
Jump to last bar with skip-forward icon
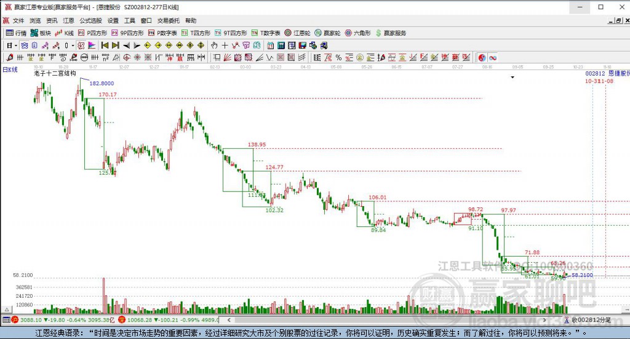pyautogui.click(x=115, y=46)
